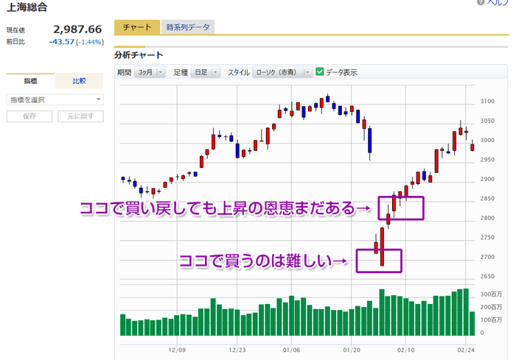516x360 pixels.
Task: Open the スタイル ローソク(赤青) dropdown
Action: (281, 72)
